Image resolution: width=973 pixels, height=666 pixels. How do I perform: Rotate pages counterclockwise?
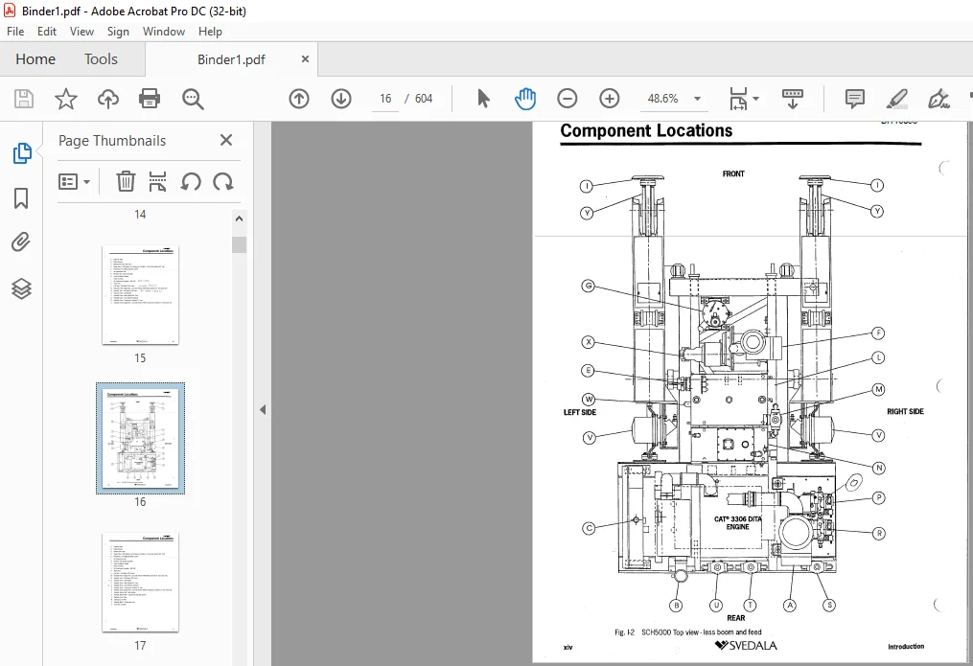point(191,182)
